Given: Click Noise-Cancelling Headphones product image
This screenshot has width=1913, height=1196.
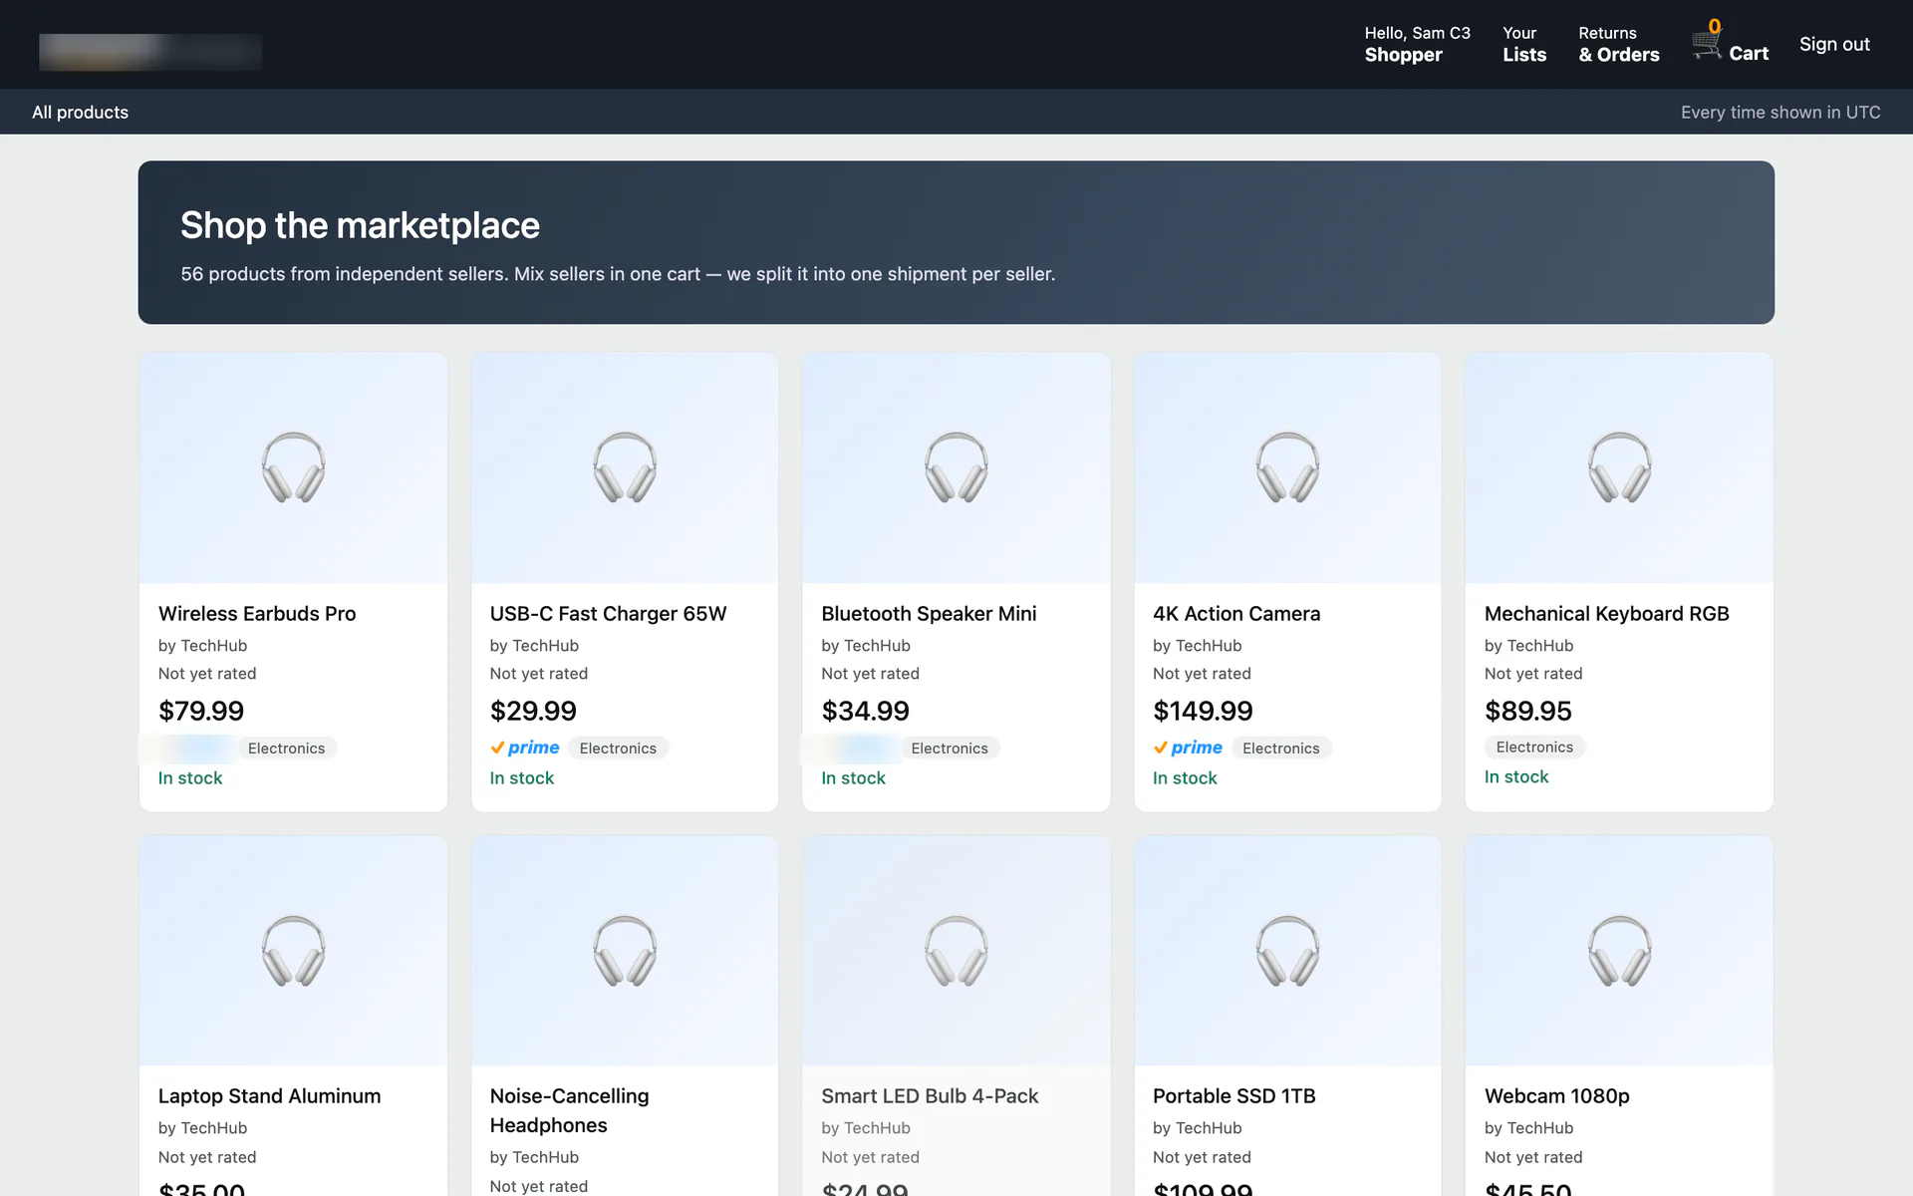Looking at the screenshot, I should pyautogui.click(x=625, y=951).
